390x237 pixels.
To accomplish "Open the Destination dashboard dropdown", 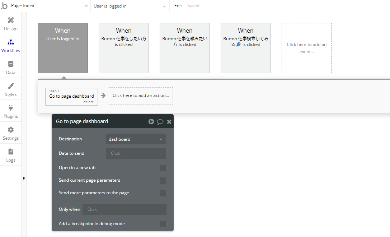I will 136,139.
